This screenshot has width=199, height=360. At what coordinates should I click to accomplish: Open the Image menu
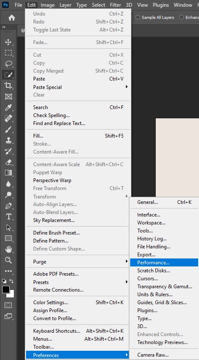[47, 5]
